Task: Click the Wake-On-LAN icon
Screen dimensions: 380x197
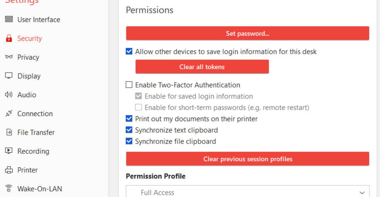Action: coord(9,189)
